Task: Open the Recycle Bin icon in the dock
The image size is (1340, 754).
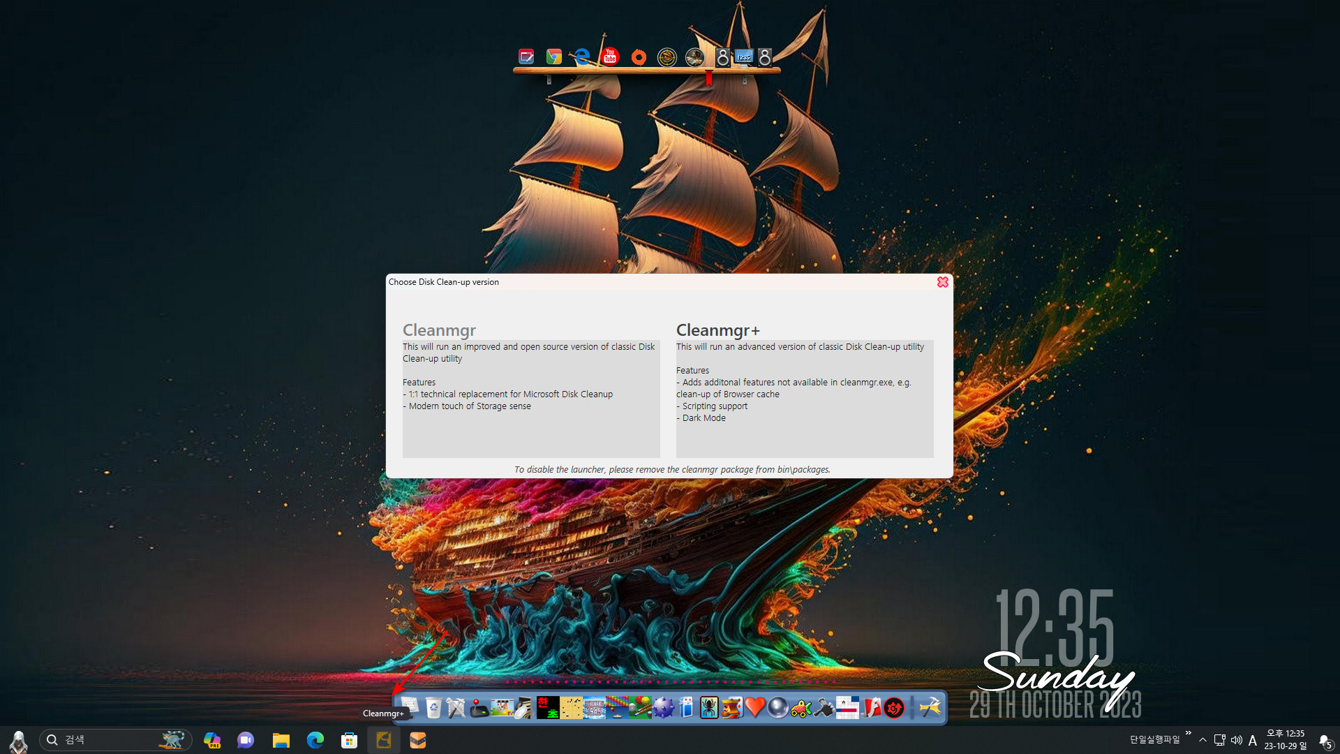Action: (433, 708)
